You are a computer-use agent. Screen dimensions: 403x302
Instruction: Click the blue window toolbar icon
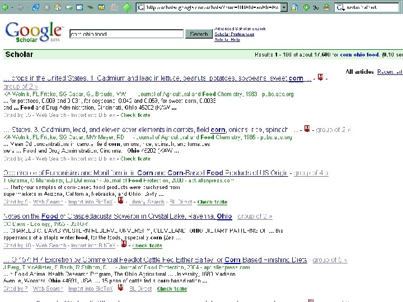click(x=79, y=7)
